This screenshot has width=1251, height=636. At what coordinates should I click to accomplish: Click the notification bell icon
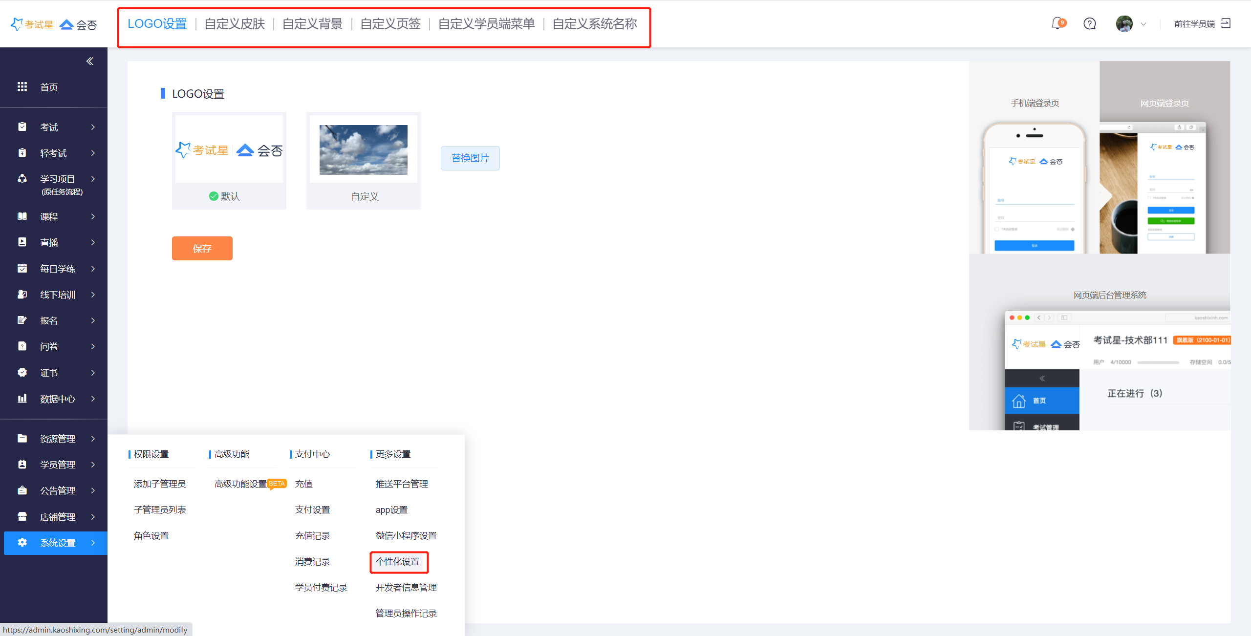1057,23
